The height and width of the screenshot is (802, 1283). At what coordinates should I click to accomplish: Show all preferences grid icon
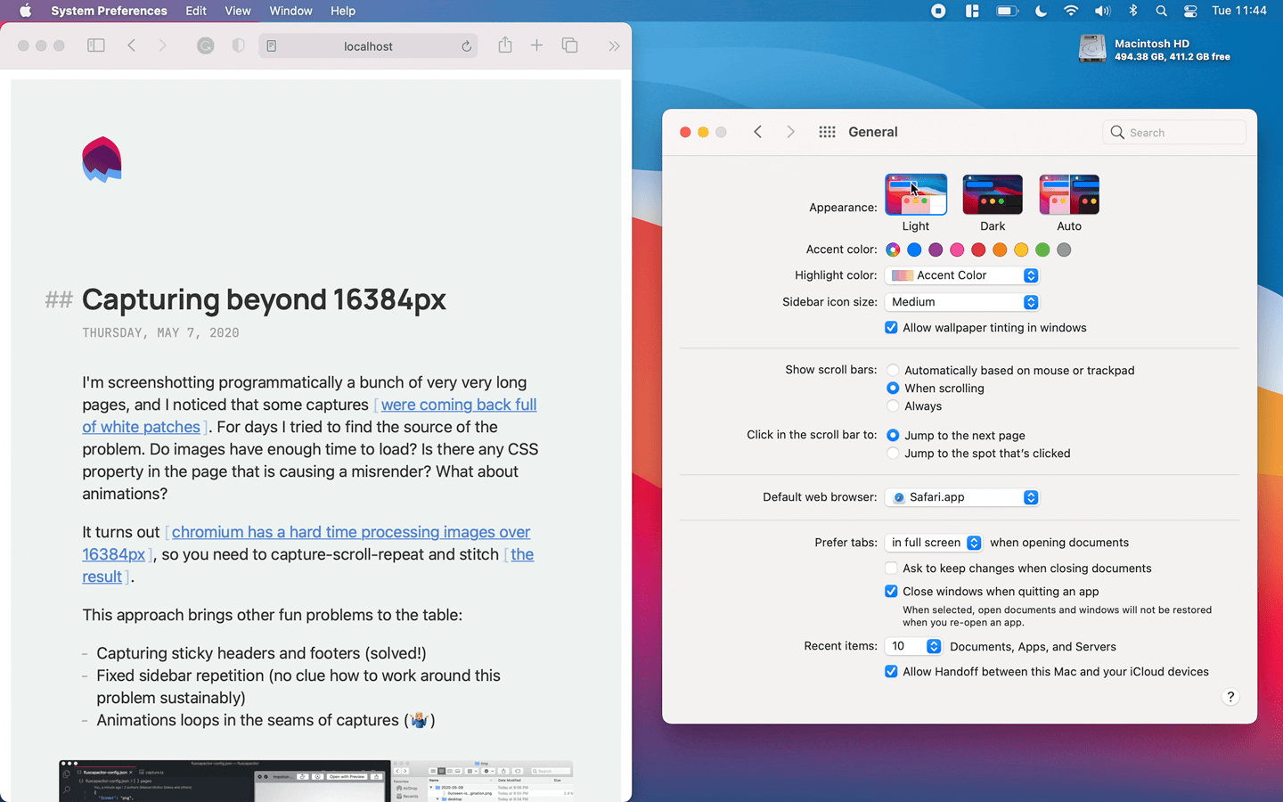(x=827, y=132)
